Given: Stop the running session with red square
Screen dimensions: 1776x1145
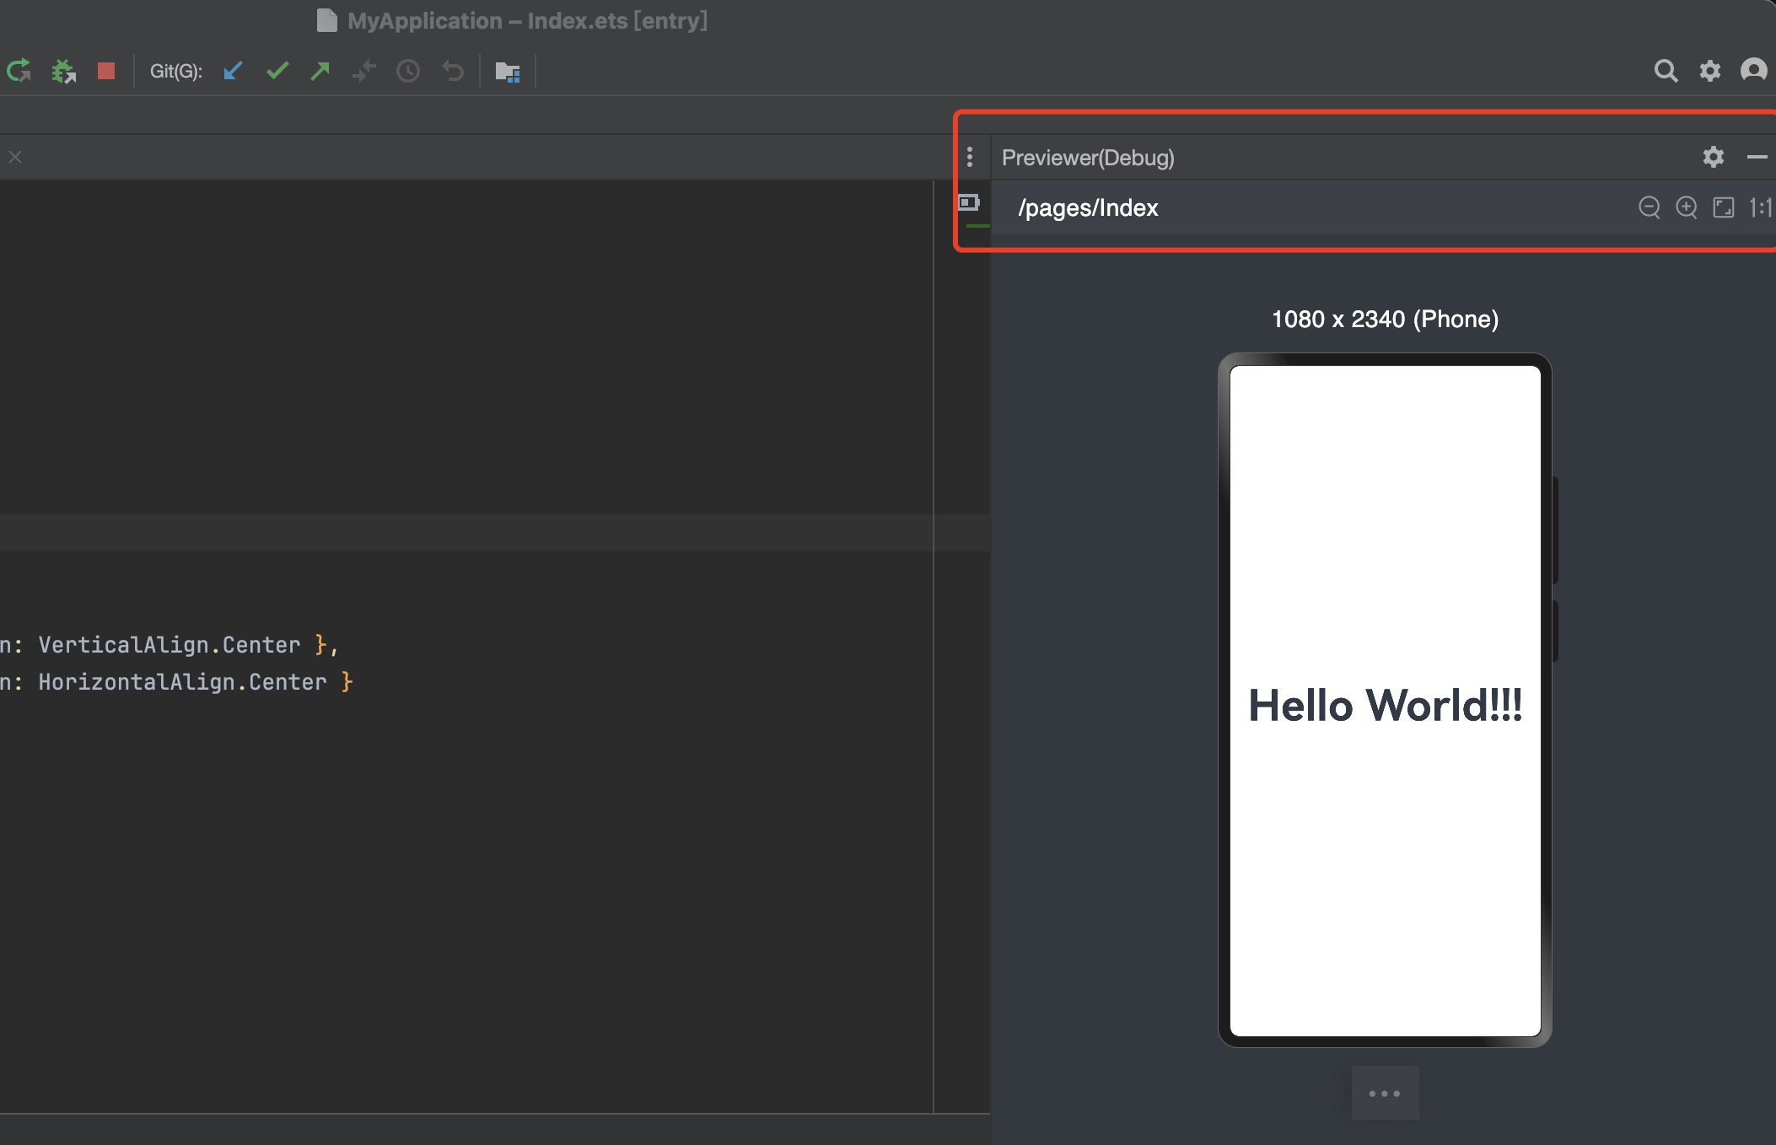Looking at the screenshot, I should click(106, 71).
